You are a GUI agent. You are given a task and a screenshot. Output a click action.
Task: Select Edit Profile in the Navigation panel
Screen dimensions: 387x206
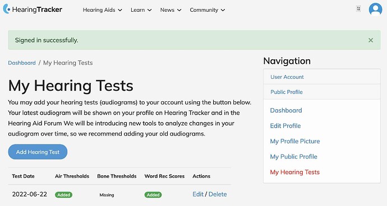(x=285, y=125)
